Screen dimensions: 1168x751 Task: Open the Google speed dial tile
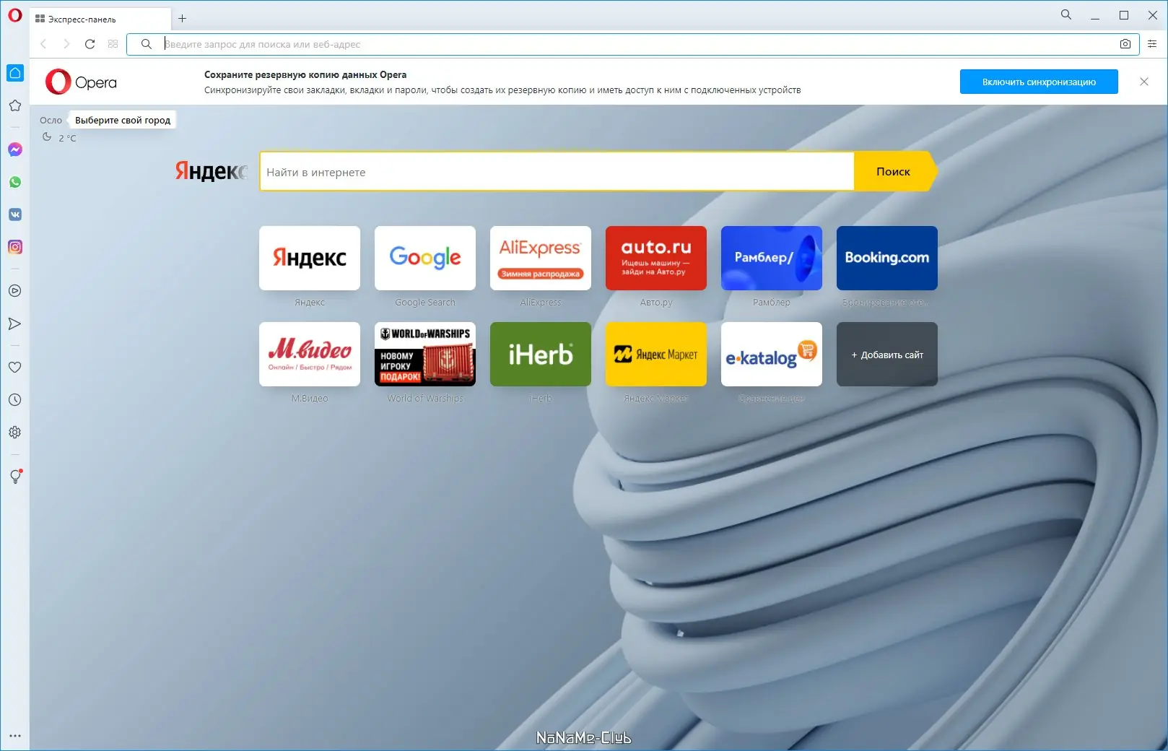[425, 258]
